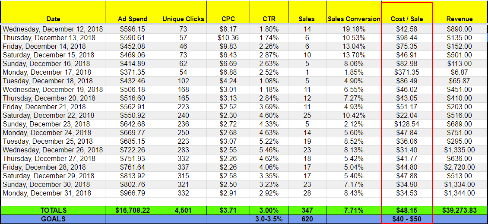Click the 620 sales goal cell
This screenshot has width=488, height=224.
coord(307,219)
